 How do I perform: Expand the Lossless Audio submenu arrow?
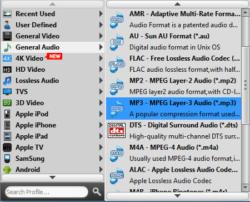(101, 81)
